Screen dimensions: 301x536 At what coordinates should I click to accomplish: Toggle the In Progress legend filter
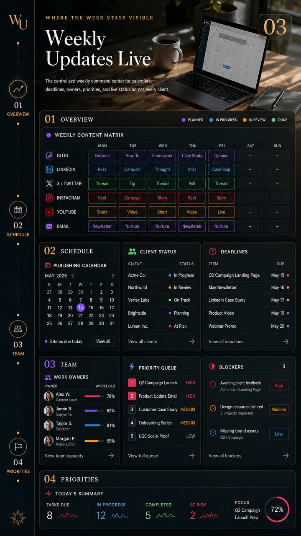click(223, 120)
